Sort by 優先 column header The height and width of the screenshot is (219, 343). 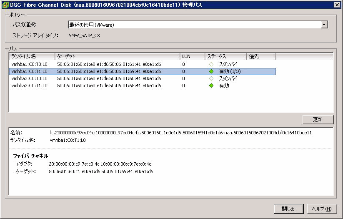261,56
